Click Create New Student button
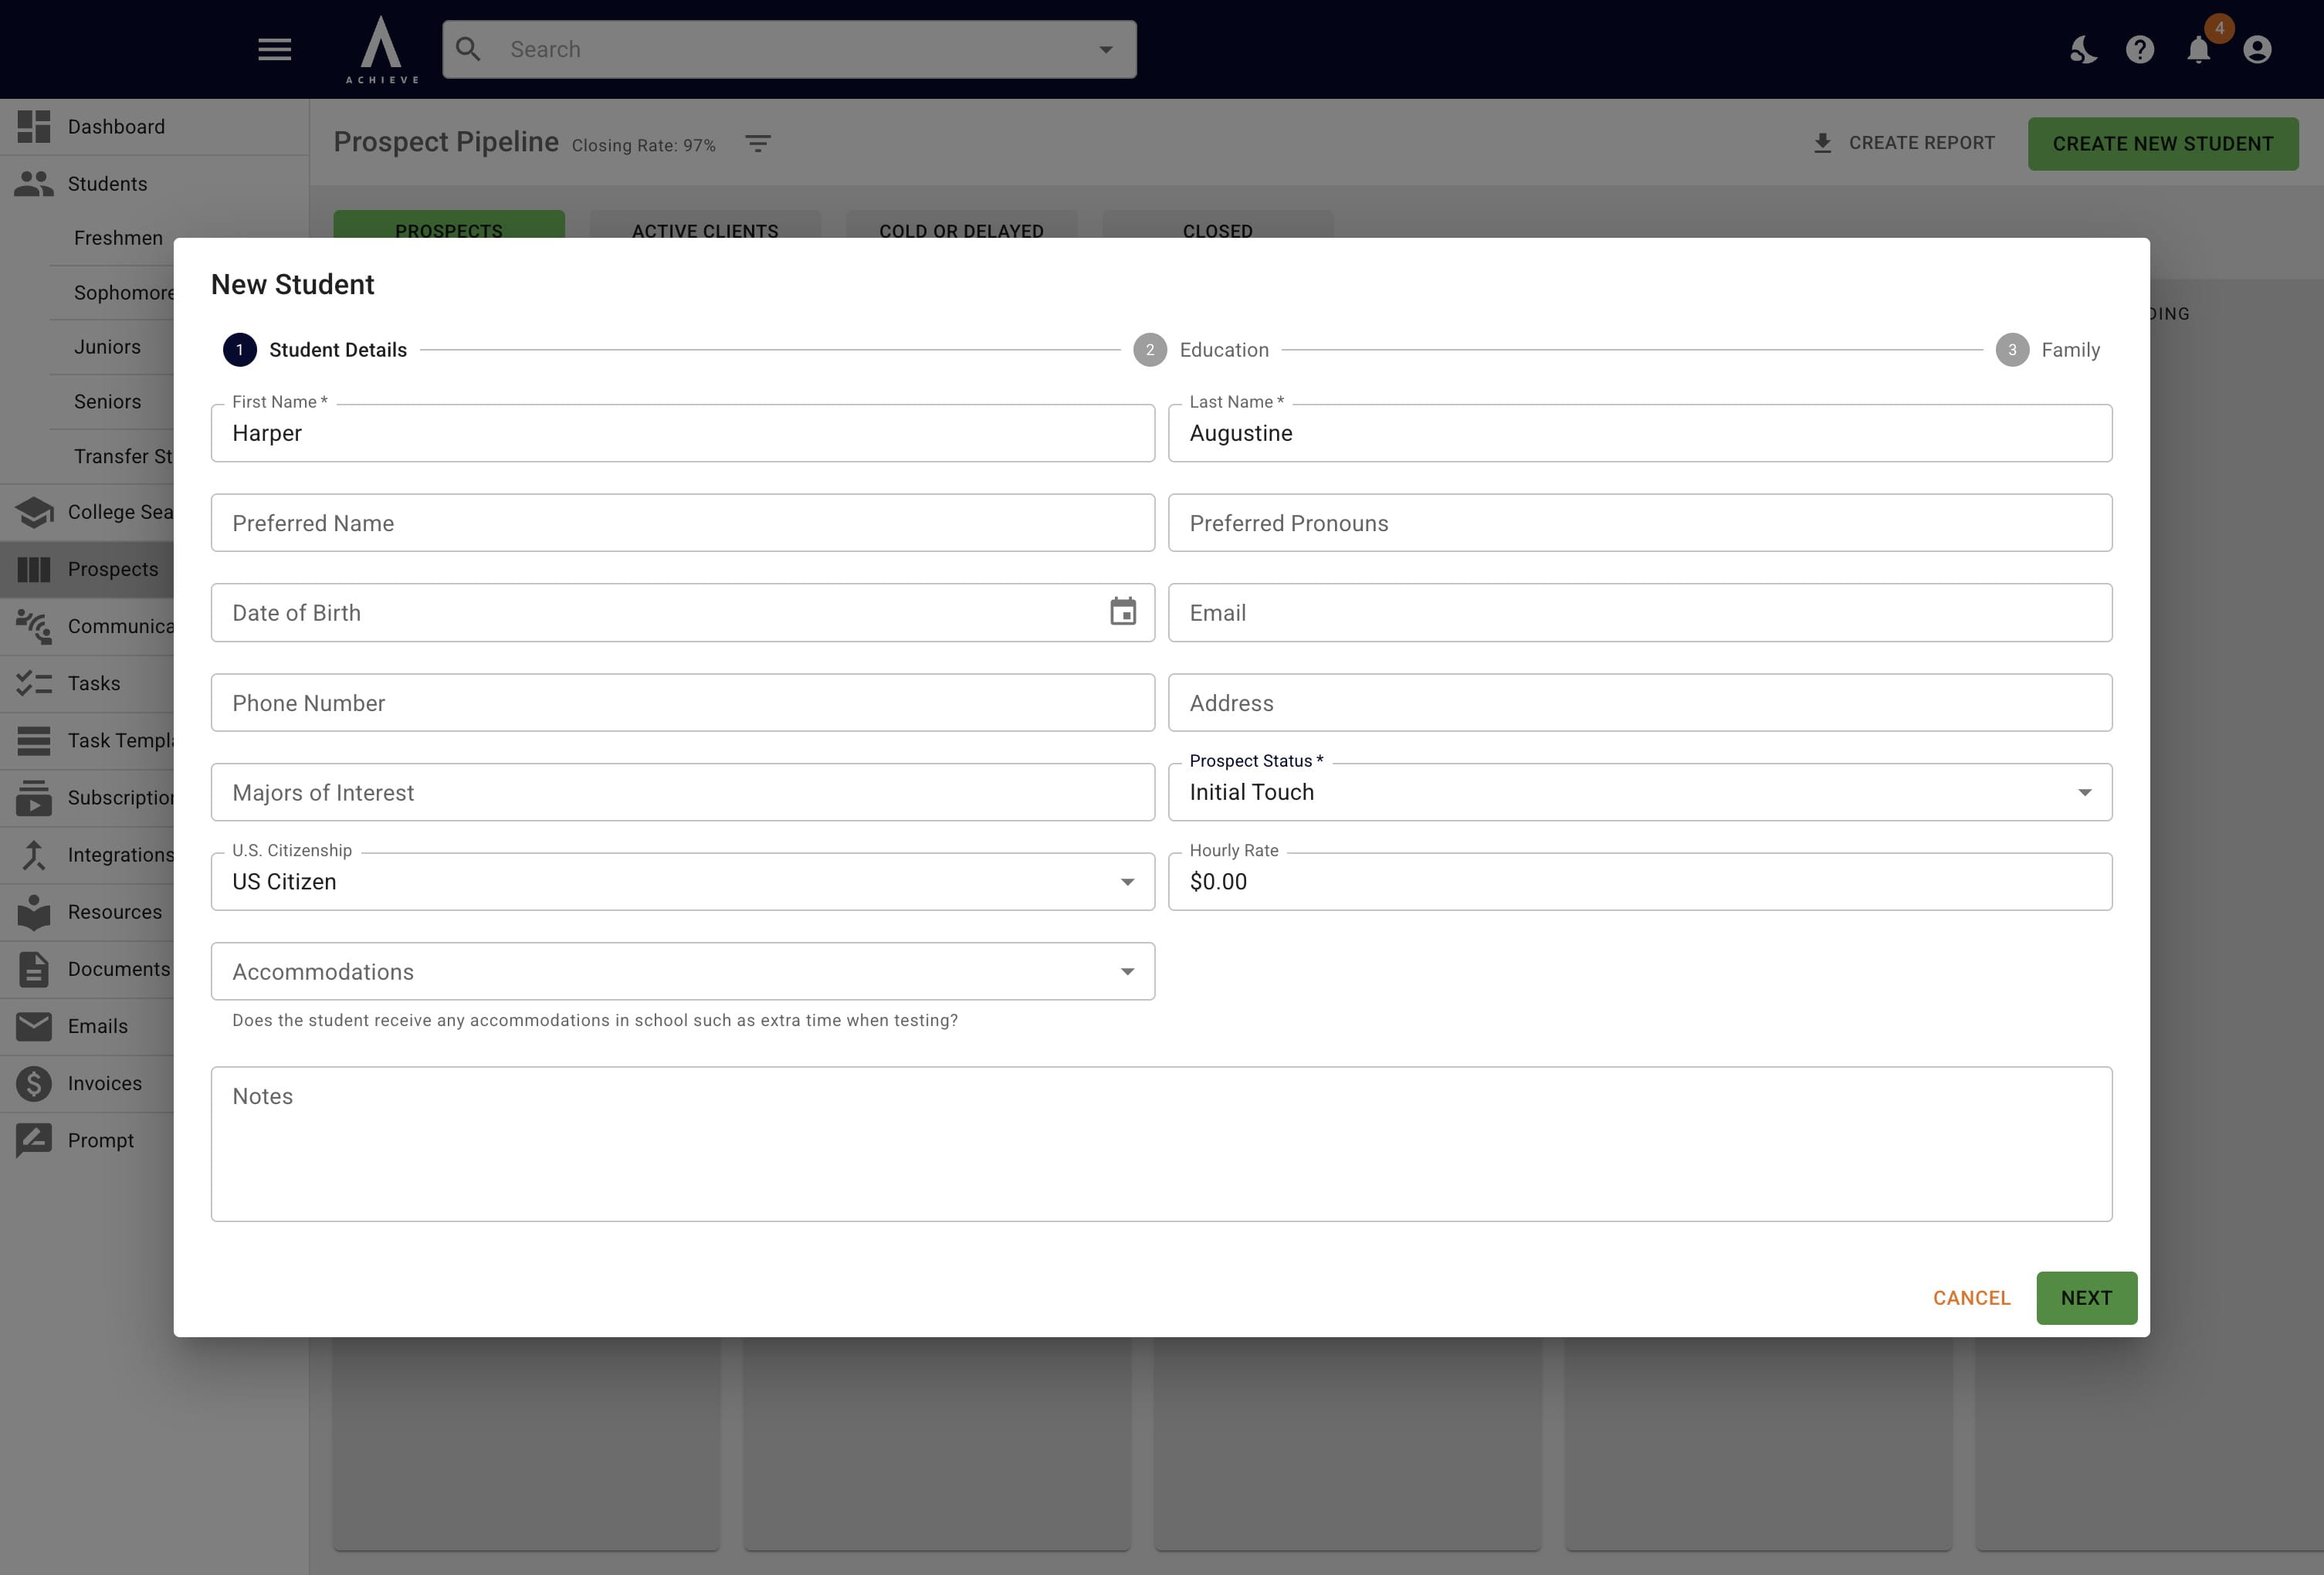The image size is (2324, 1575). tap(2163, 144)
